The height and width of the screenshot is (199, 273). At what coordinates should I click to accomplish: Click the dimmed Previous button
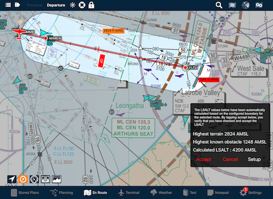tap(34, 5)
